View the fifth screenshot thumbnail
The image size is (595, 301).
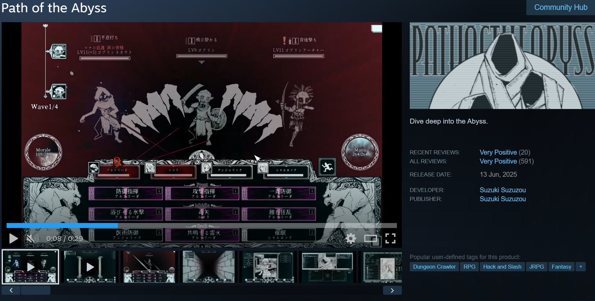click(x=268, y=267)
